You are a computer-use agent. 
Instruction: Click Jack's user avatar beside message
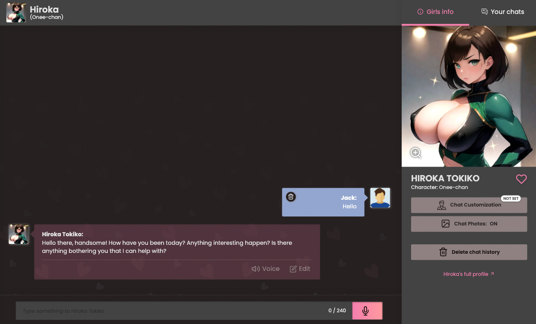pyautogui.click(x=380, y=198)
